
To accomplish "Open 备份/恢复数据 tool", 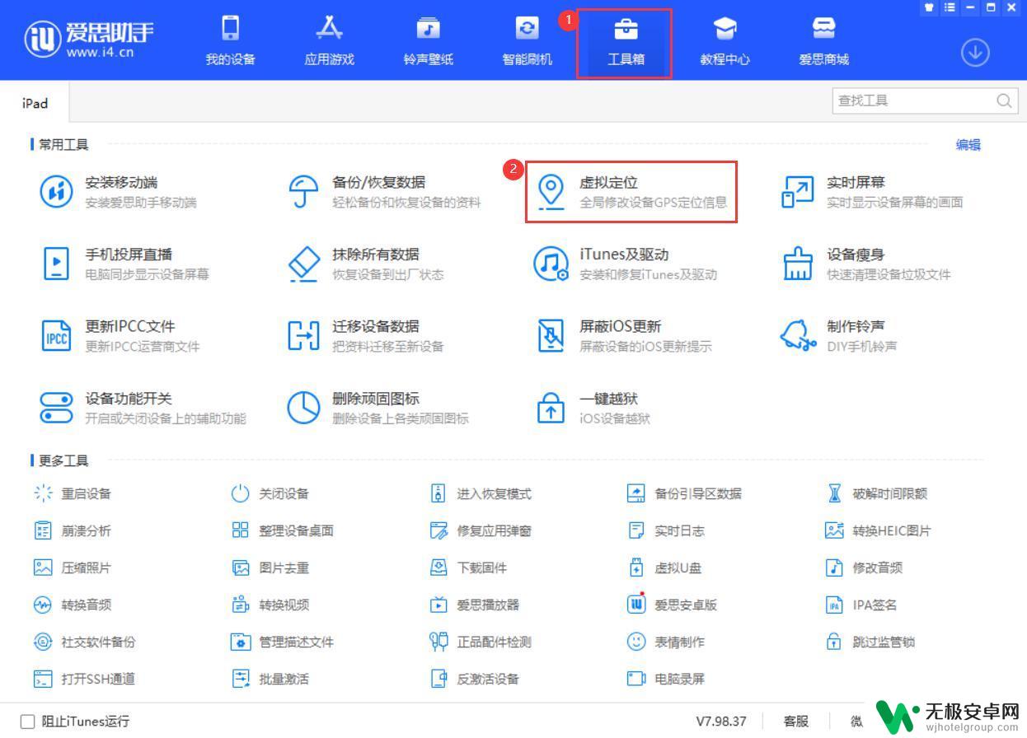I will point(384,192).
